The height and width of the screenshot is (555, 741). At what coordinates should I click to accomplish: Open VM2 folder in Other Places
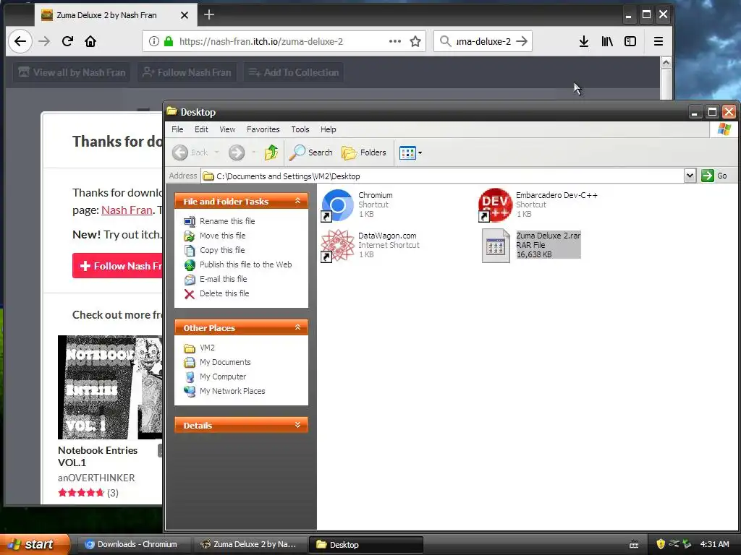207,348
